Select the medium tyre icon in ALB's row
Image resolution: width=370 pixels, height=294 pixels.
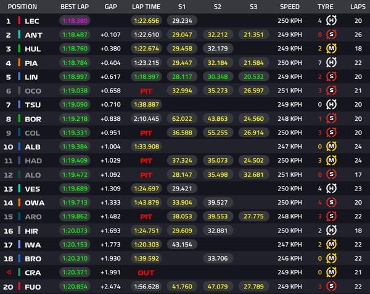click(331, 147)
